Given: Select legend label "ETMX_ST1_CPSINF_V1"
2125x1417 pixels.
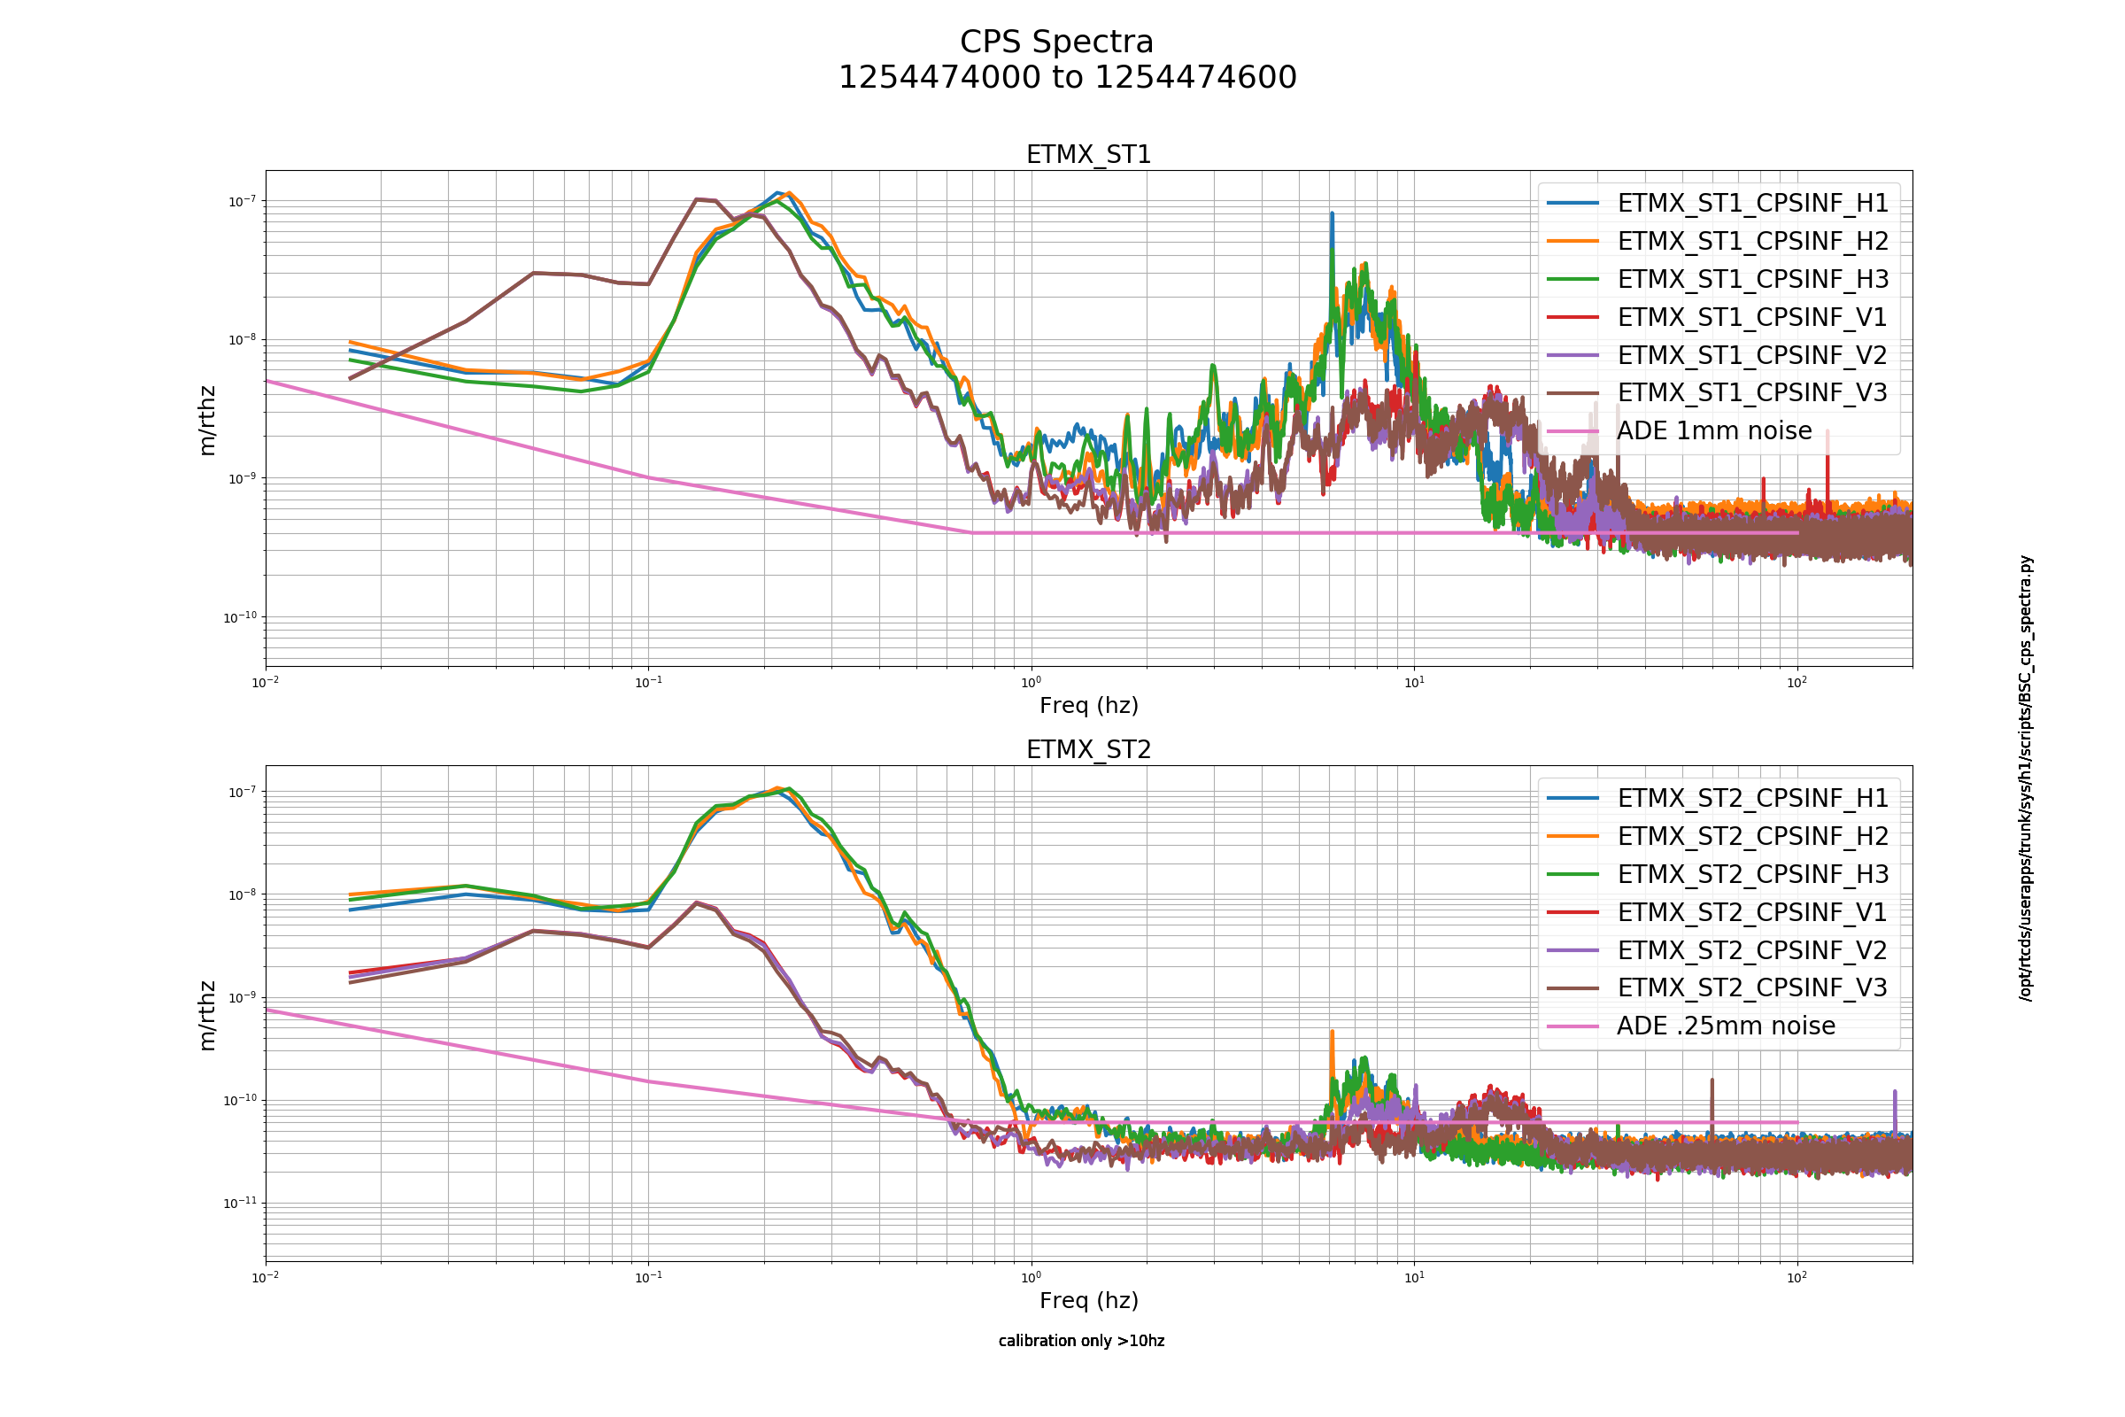Looking at the screenshot, I should click(x=1752, y=317).
